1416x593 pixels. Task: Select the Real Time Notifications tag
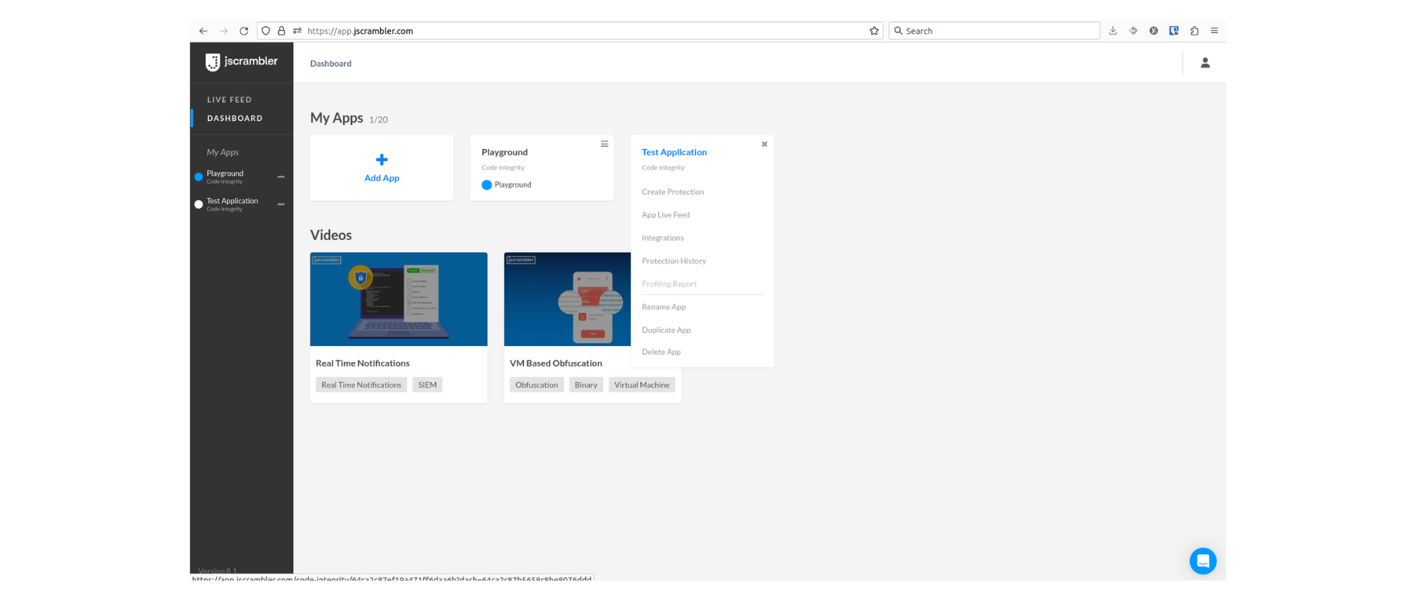click(x=362, y=385)
